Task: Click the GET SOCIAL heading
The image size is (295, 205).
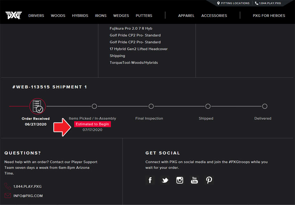Action: (162, 153)
